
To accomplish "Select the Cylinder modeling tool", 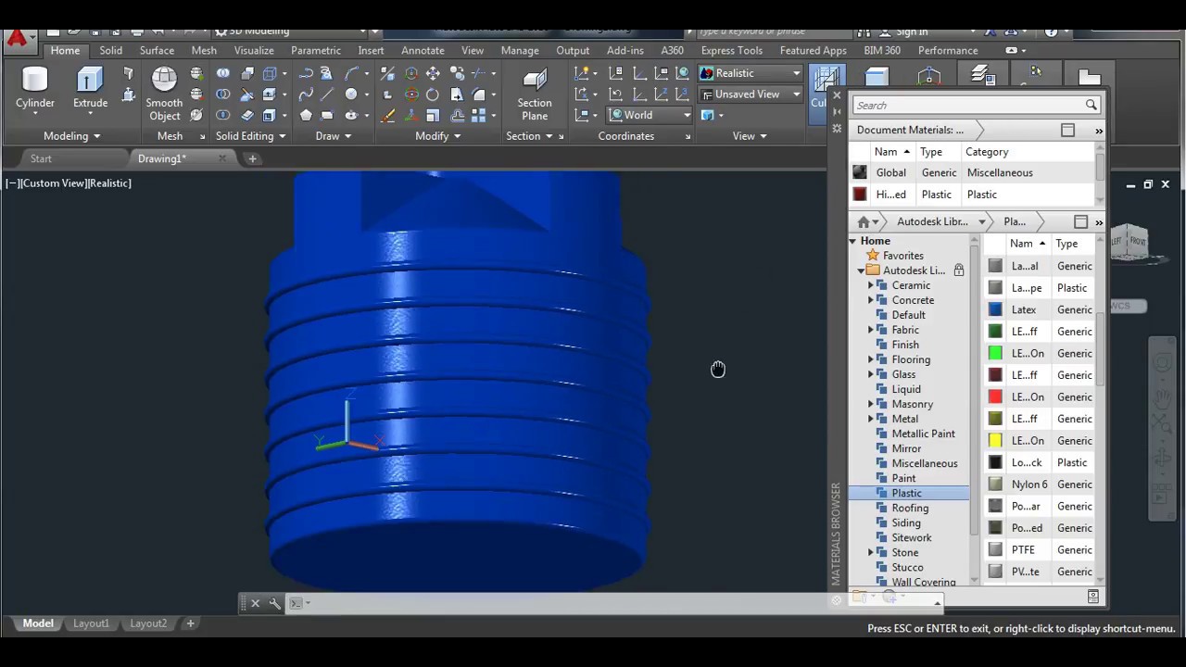I will click(34, 89).
